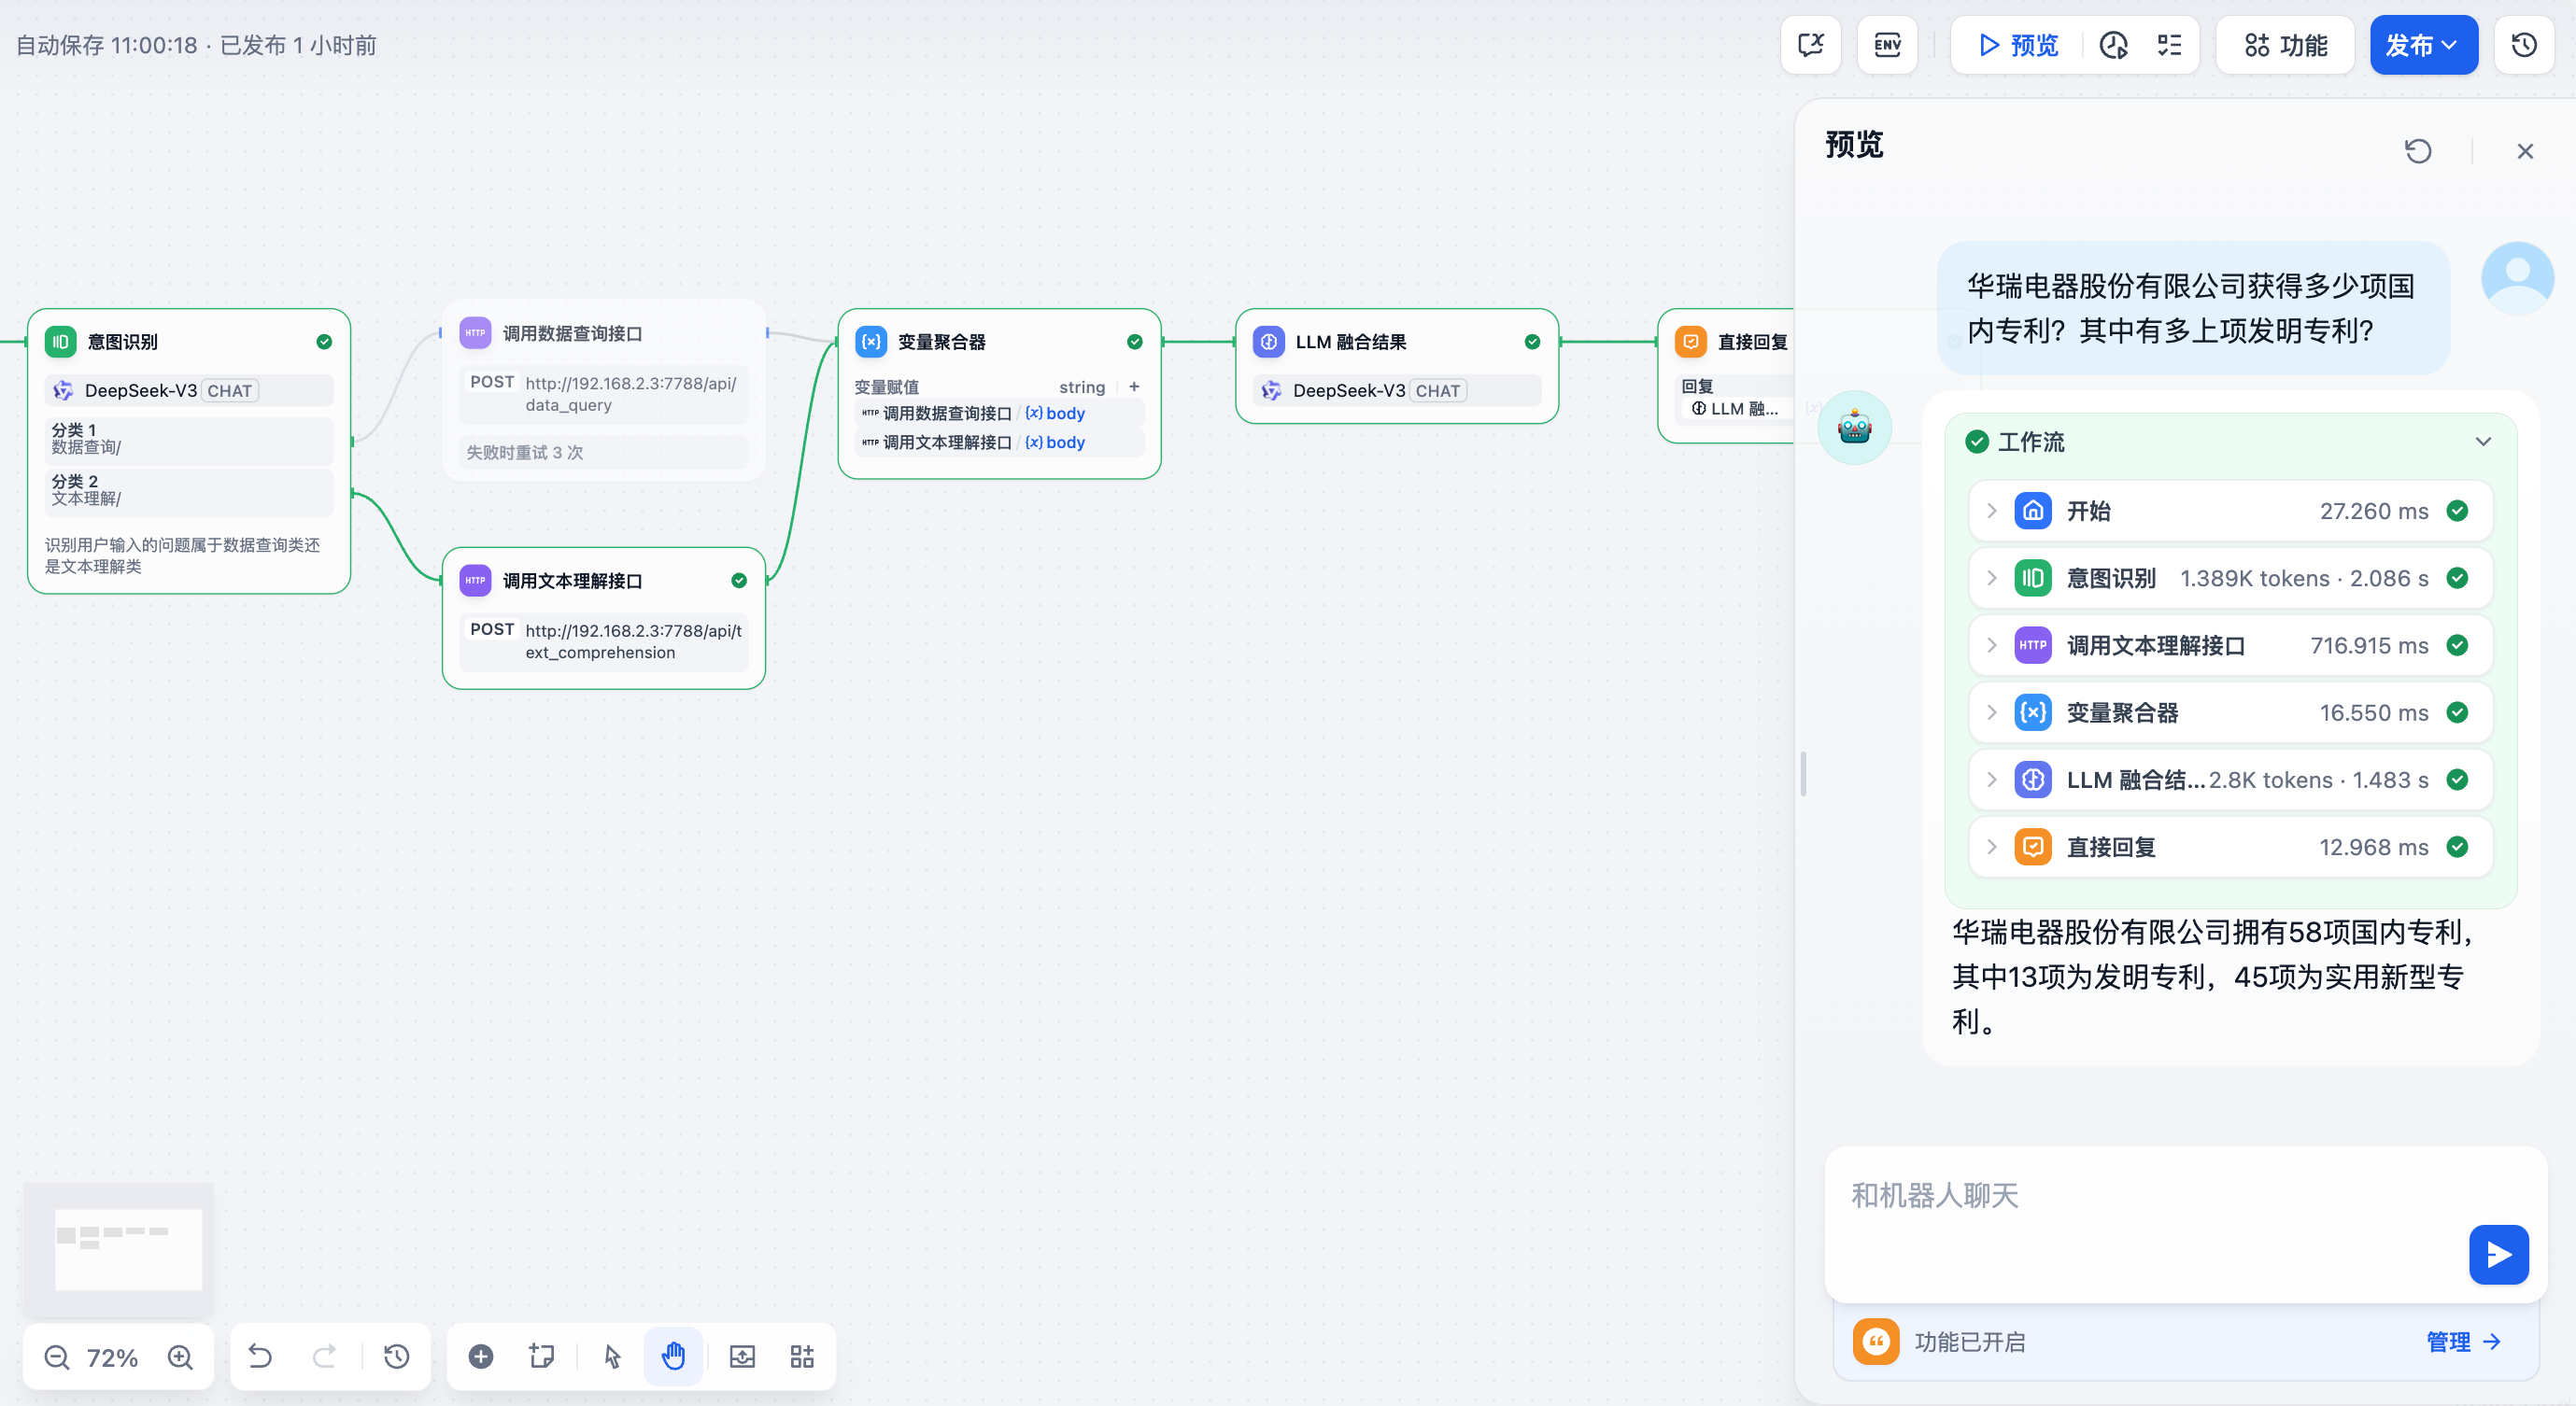Toggle the hand pan mode tool

tap(673, 1356)
